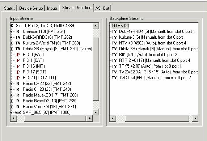Click Backplane Streams scroll right arrow

[195, 119]
